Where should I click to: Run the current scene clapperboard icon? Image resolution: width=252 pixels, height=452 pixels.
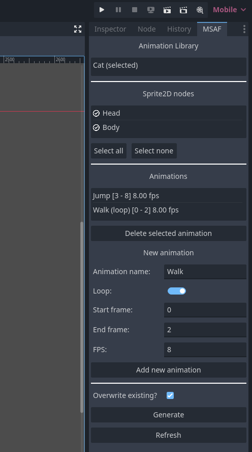coord(167,10)
